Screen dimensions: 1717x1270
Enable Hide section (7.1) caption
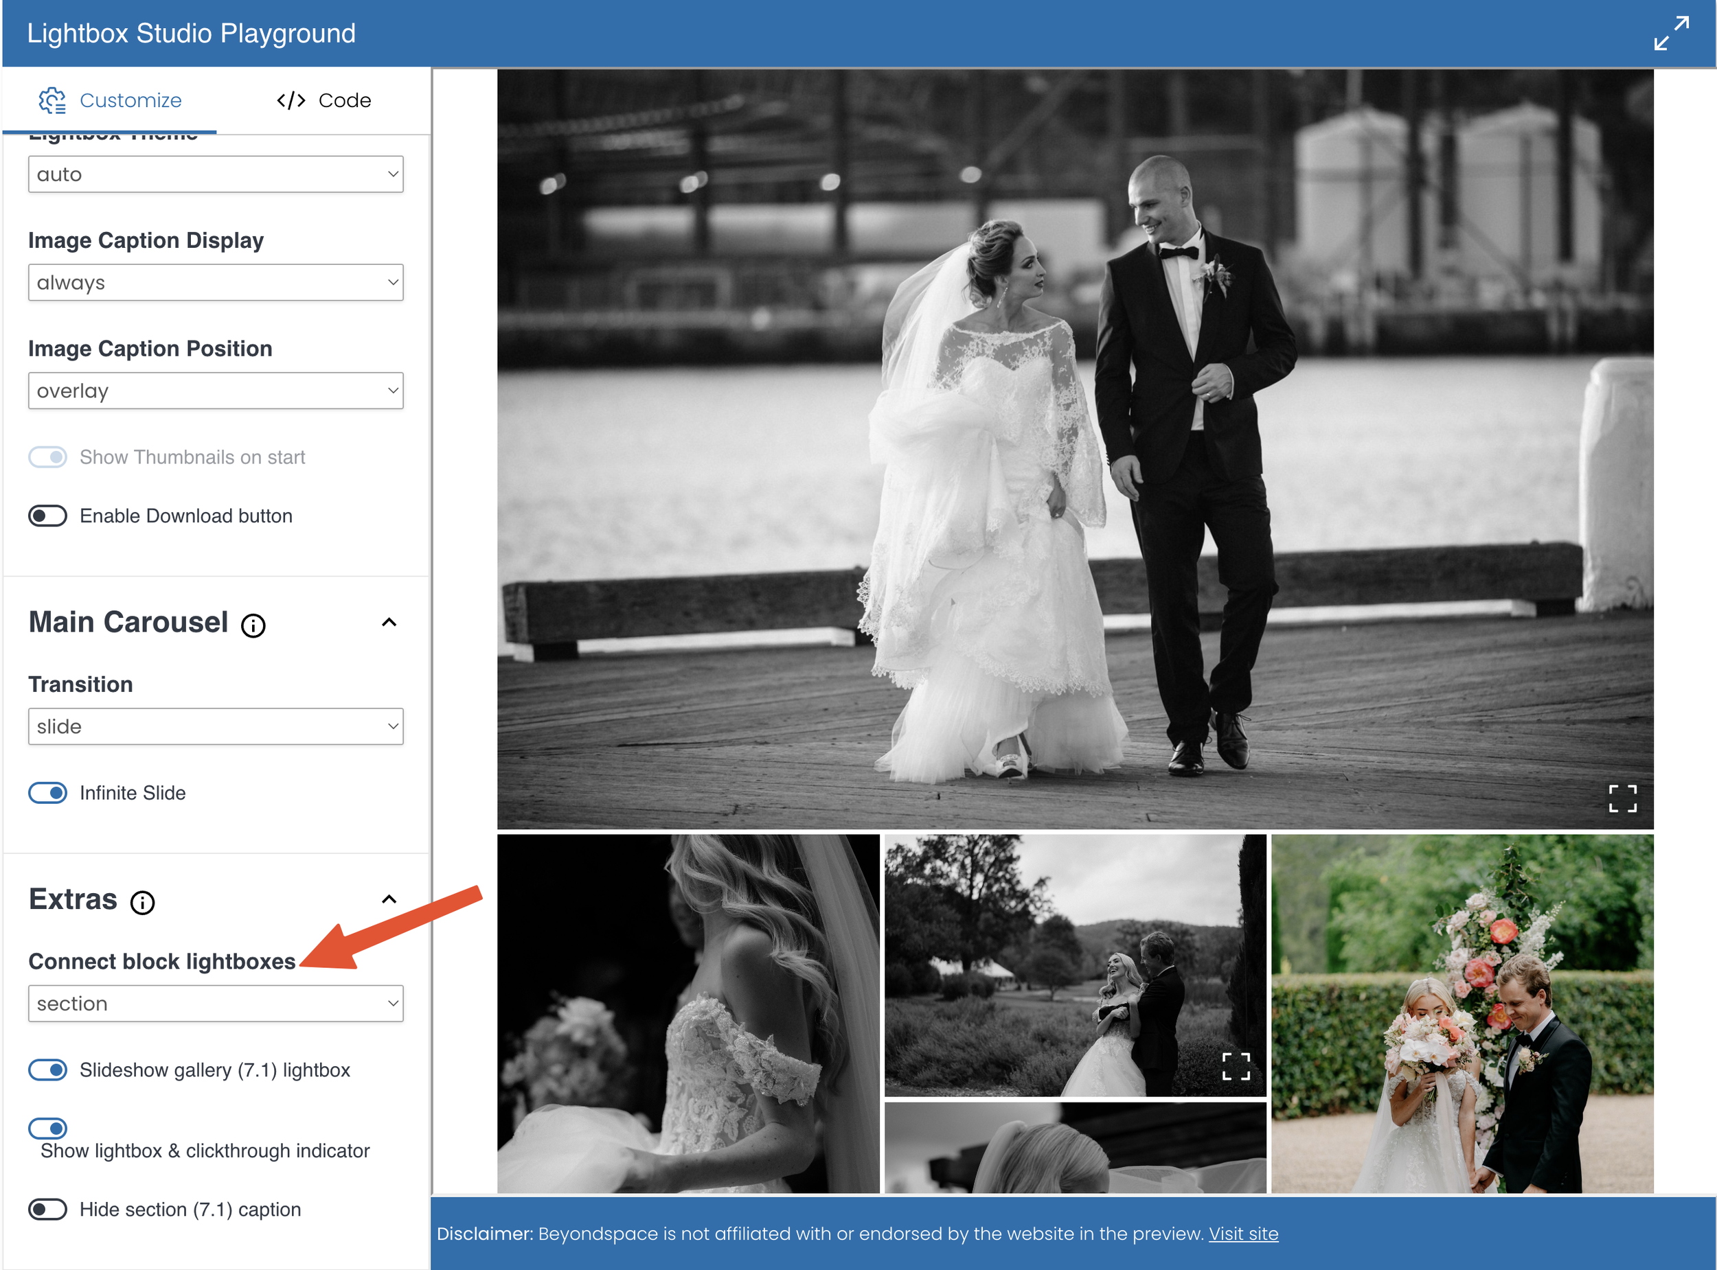47,1208
